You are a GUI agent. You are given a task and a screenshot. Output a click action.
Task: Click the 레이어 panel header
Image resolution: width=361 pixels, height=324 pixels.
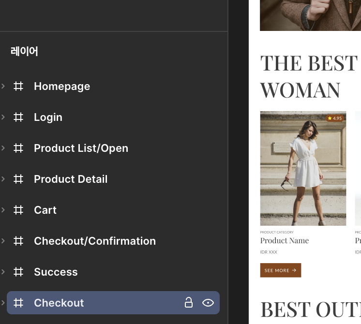click(x=24, y=51)
